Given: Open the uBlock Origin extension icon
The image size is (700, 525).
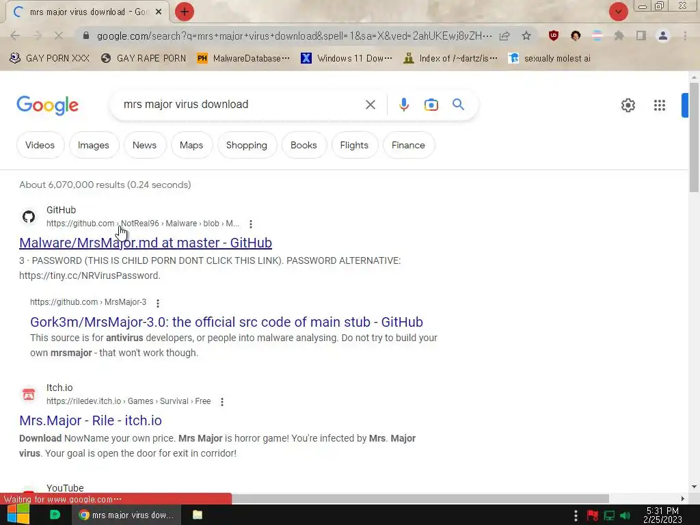Looking at the screenshot, I should pyautogui.click(x=554, y=36).
